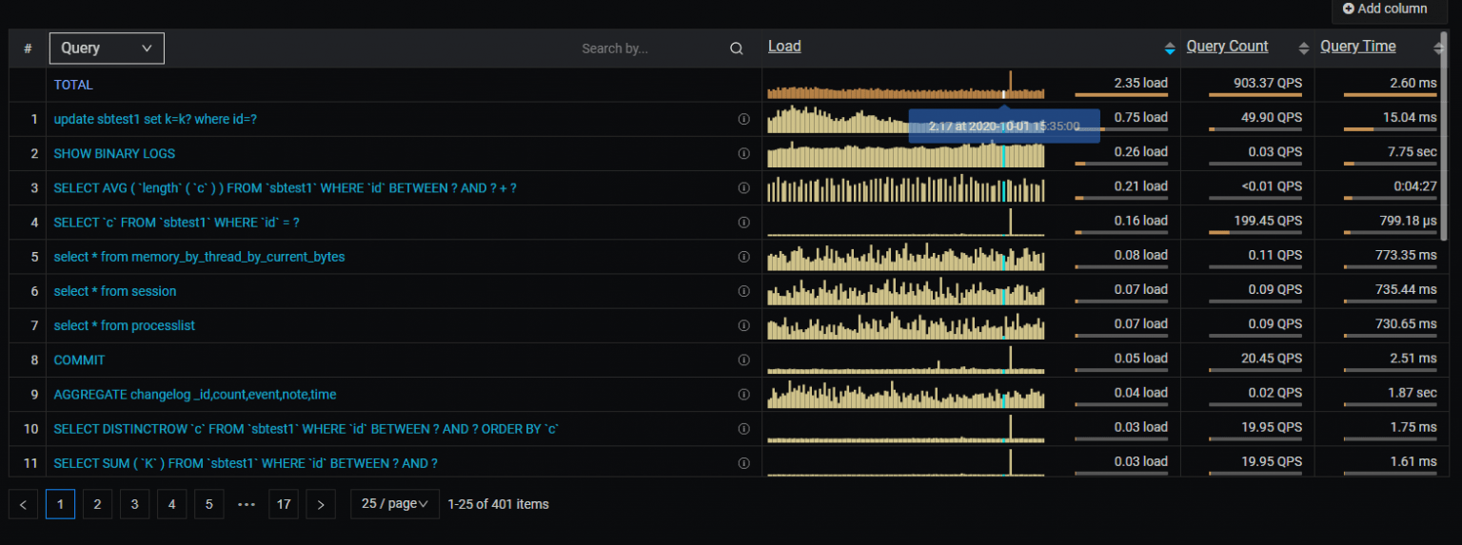The height and width of the screenshot is (545, 1462).
Task: Click the Search by input field
Action: [x=647, y=49]
